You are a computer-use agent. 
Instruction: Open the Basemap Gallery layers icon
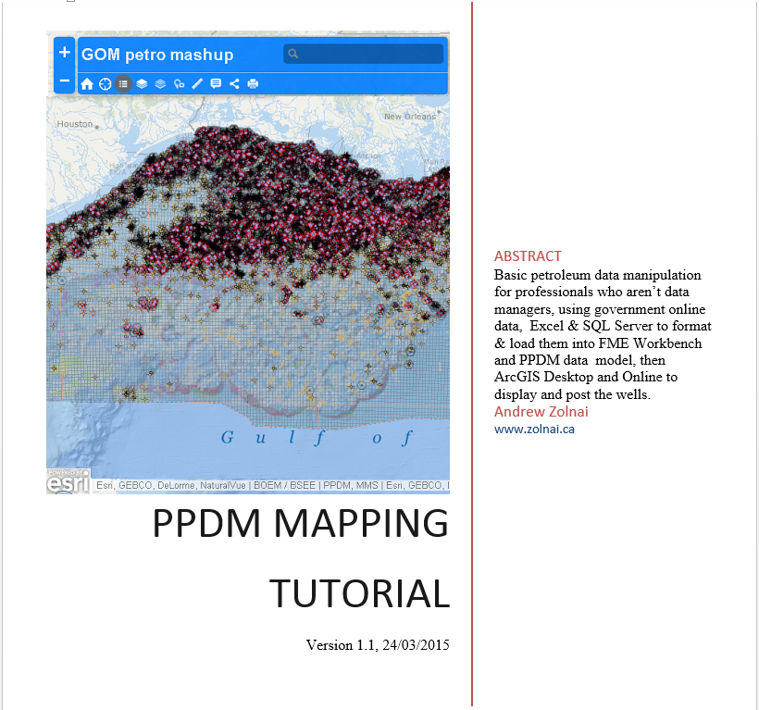160,83
